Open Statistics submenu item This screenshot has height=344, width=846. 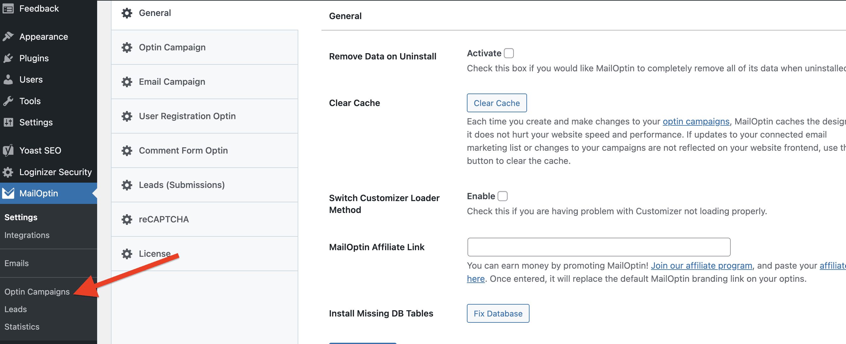[22, 327]
